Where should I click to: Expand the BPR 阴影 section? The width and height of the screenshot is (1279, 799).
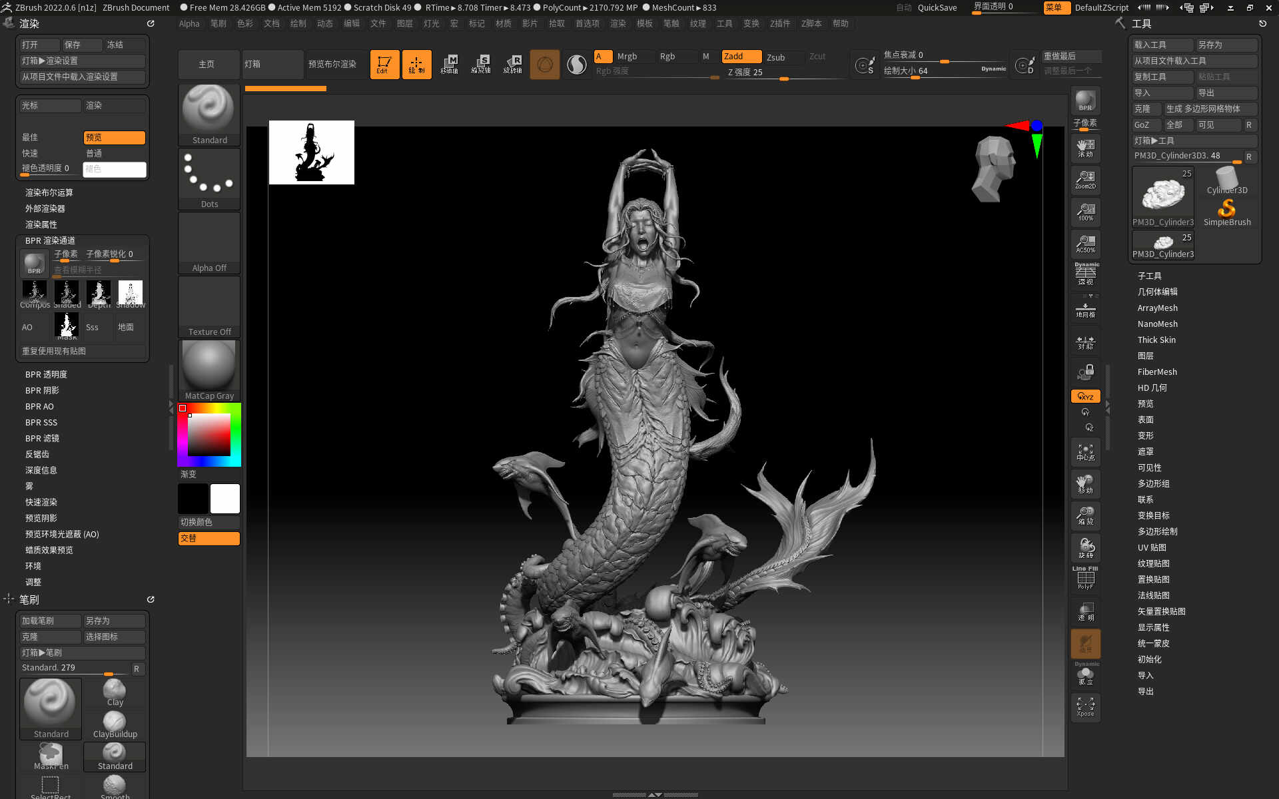(42, 390)
